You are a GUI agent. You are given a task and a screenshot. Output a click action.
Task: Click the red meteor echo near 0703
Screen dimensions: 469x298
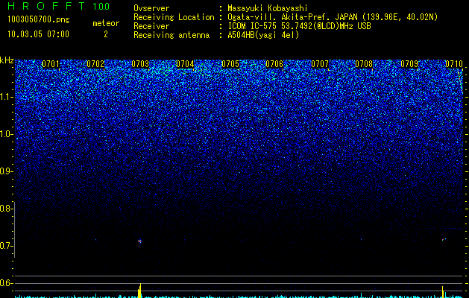click(x=139, y=241)
